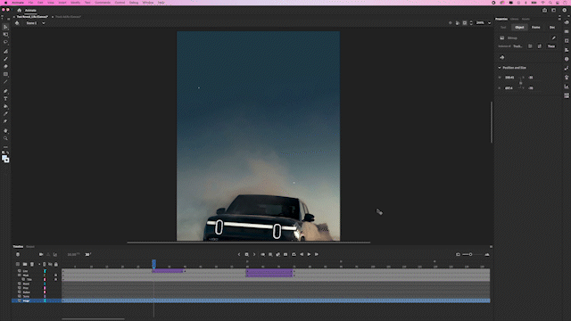This screenshot has height=321, width=571.
Task: Select the Zoom magnifier tool
Action: tap(5, 138)
